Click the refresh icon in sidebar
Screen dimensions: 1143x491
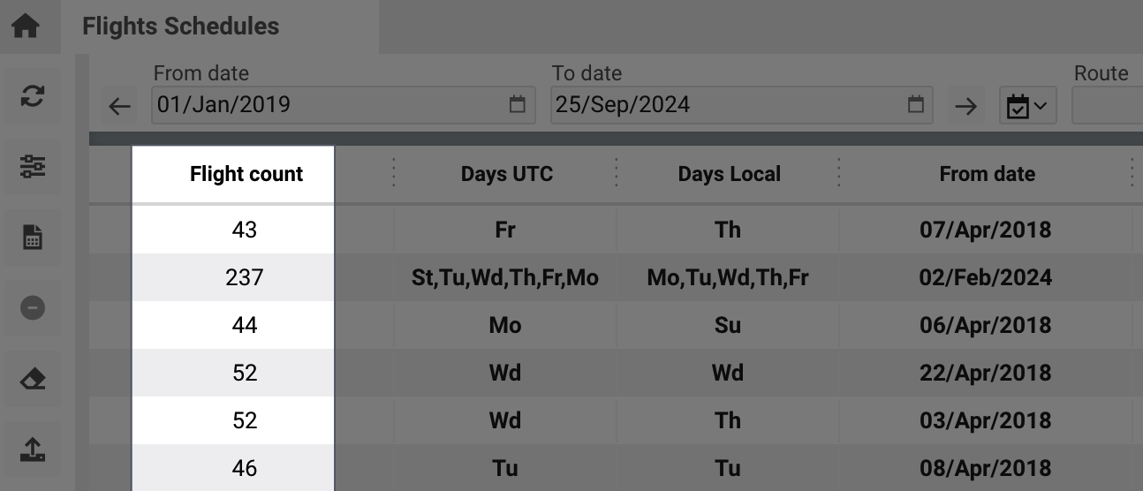point(33,95)
